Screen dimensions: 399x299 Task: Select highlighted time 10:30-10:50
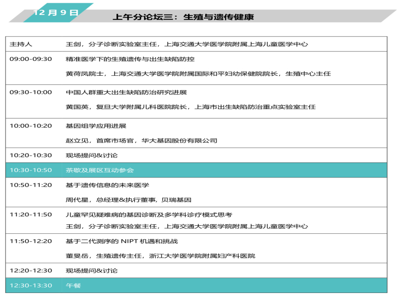pos(31,170)
